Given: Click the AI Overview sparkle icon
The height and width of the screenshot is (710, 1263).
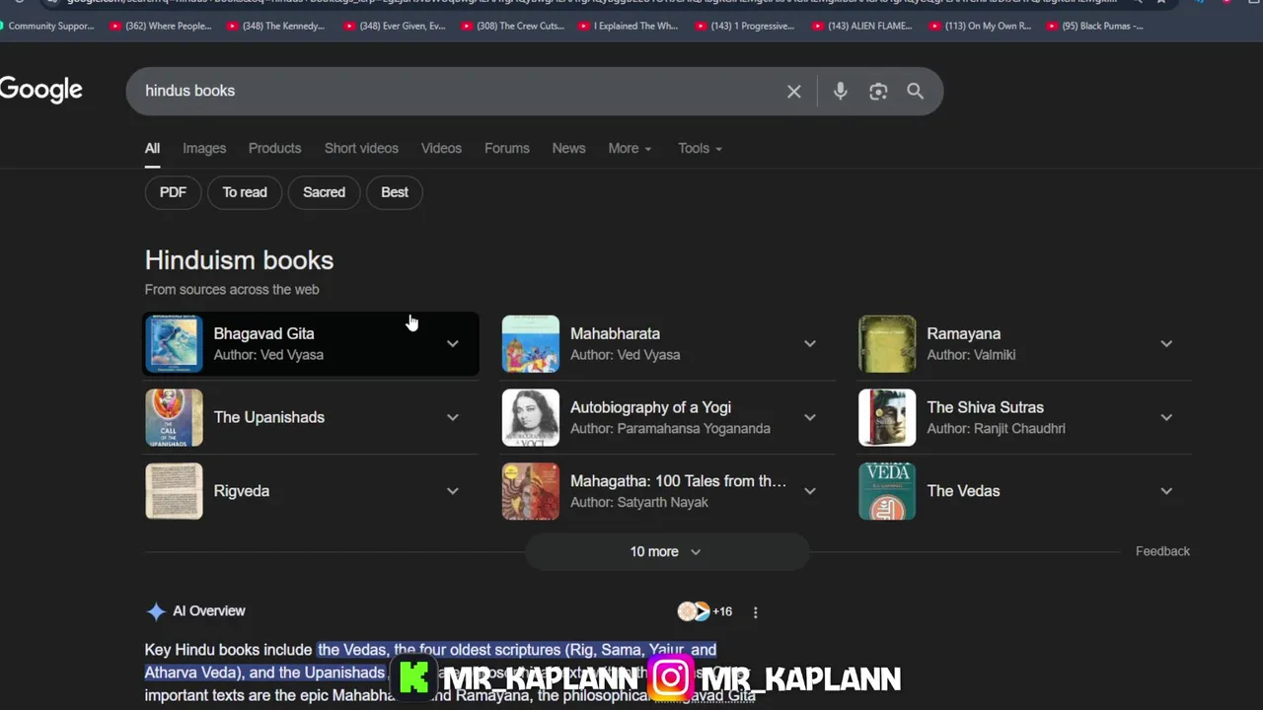Looking at the screenshot, I should 156,611.
